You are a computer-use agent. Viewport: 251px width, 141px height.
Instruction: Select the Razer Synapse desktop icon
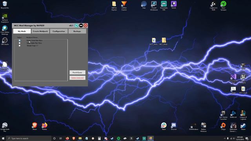[x=223, y=6]
